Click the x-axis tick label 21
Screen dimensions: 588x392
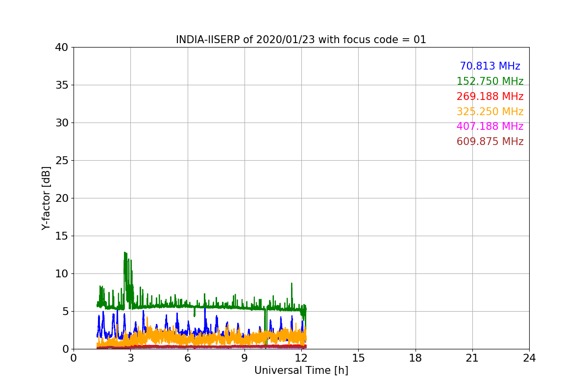472,358
